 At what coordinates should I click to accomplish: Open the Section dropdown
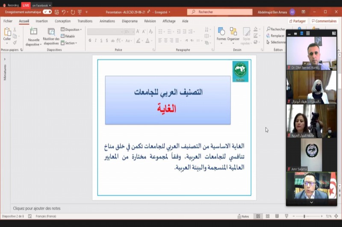pyautogui.click(x=69, y=43)
